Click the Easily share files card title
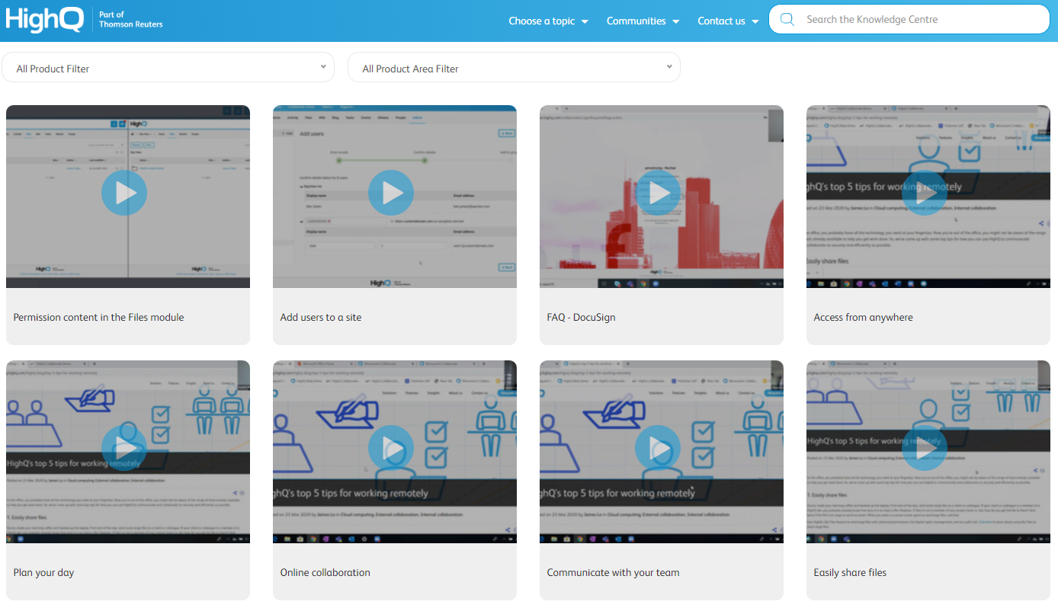The height and width of the screenshot is (608, 1058). (850, 572)
